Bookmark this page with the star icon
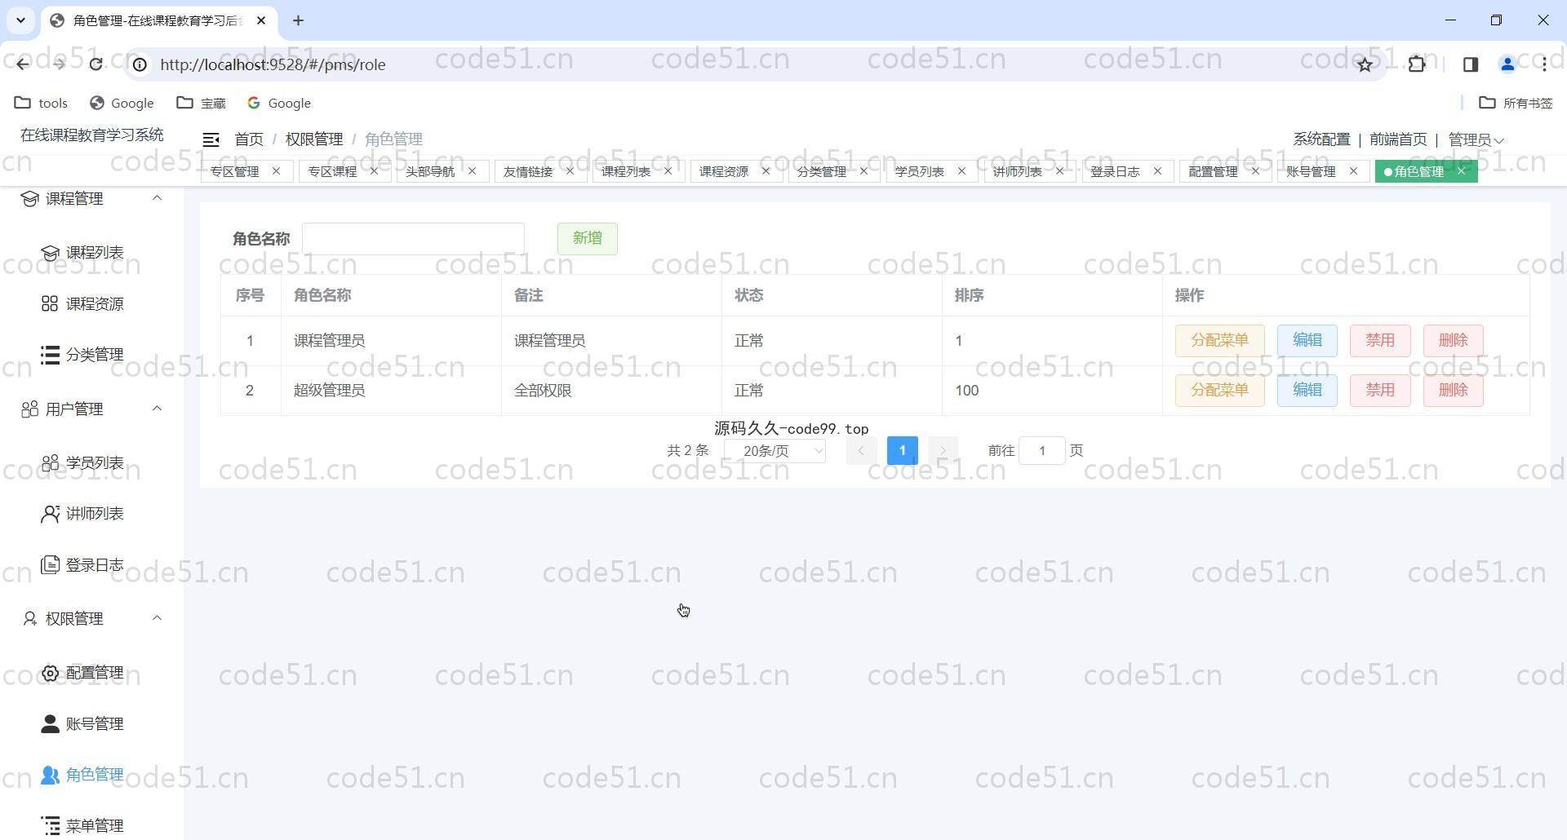Viewport: 1567px width, 840px height. tap(1365, 64)
